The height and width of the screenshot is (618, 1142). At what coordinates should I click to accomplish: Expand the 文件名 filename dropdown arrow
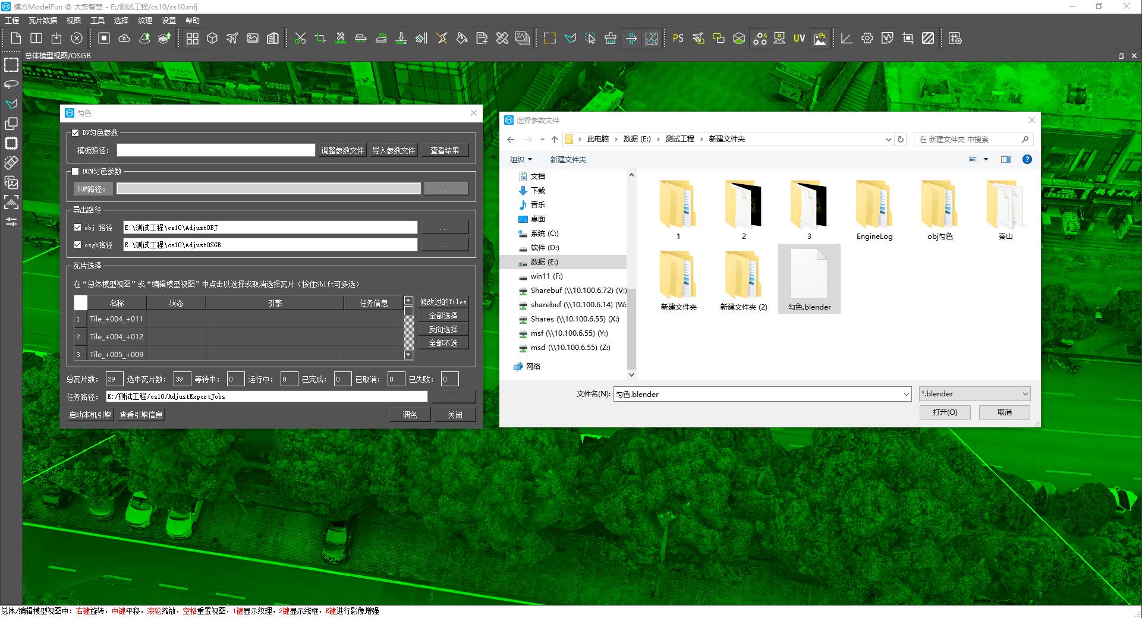coord(906,394)
